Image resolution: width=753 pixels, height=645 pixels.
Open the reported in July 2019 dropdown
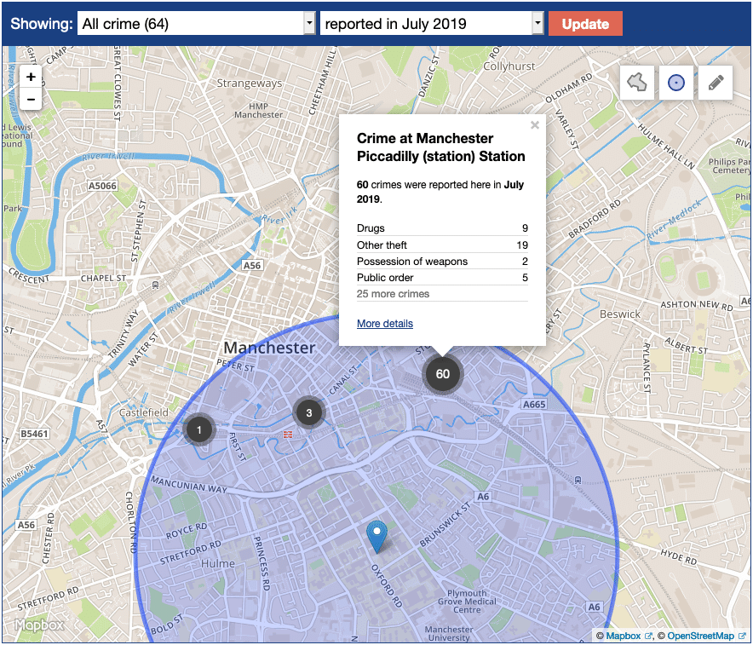click(431, 24)
